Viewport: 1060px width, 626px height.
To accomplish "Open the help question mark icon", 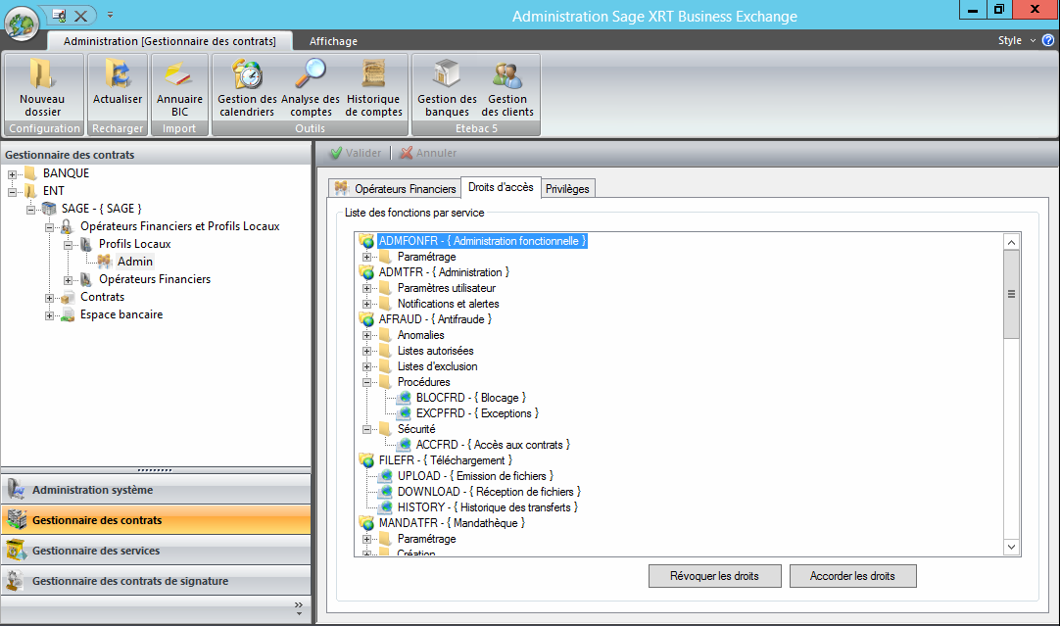I will click(x=1047, y=41).
